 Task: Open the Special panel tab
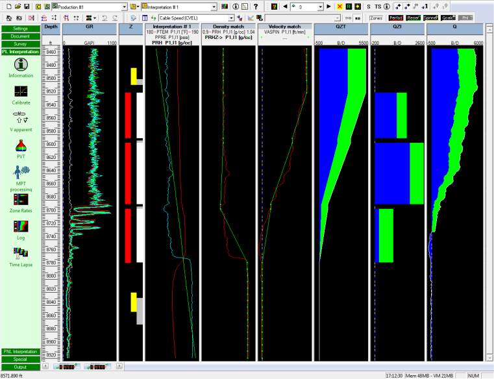[x=21, y=359]
